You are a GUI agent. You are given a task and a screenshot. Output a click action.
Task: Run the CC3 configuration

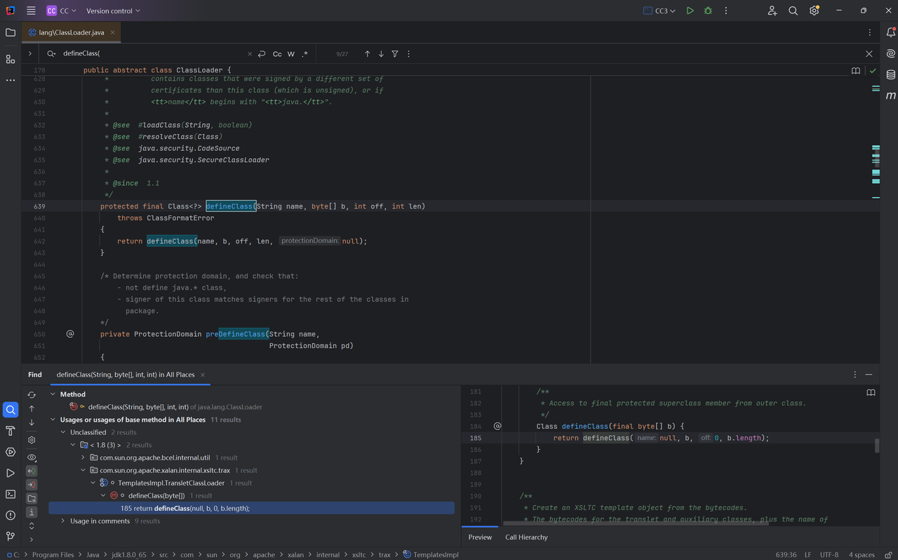point(690,11)
